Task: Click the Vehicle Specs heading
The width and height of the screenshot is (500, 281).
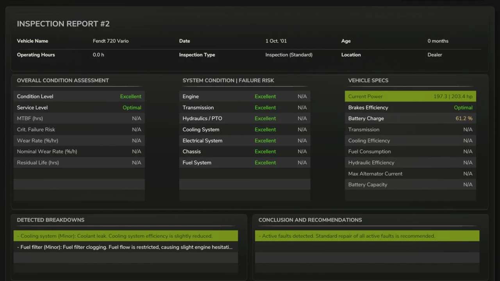Action: 368,80
